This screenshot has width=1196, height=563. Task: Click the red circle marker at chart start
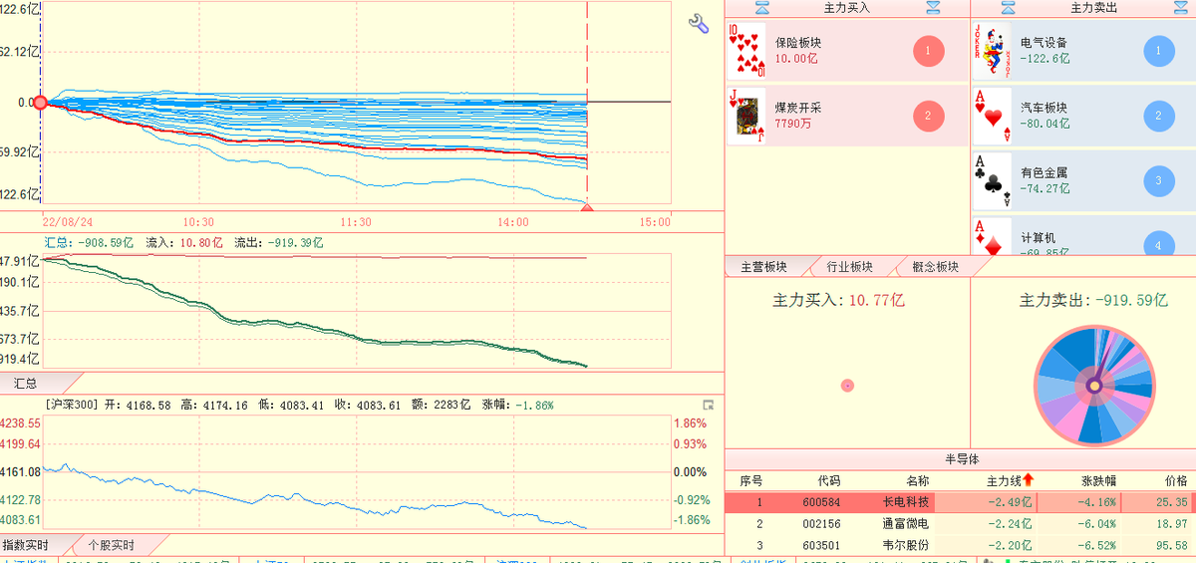pyautogui.click(x=41, y=102)
